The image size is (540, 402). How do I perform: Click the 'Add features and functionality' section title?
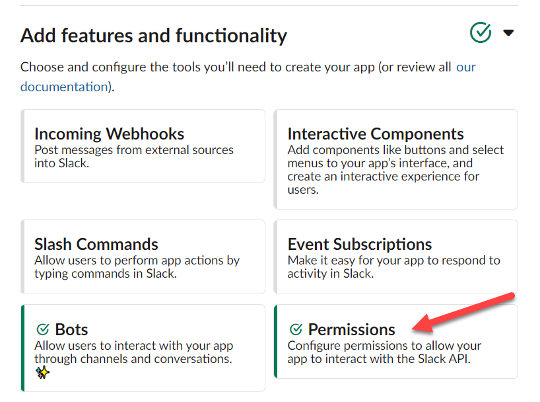[154, 35]
